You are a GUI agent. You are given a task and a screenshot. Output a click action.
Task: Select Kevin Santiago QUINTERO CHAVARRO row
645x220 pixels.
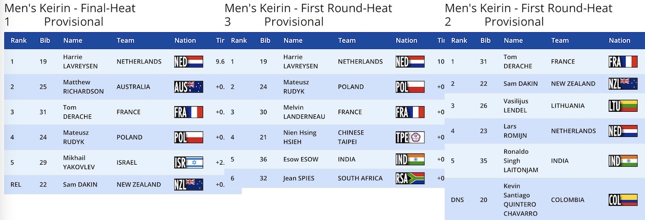[x=545, y=199]
